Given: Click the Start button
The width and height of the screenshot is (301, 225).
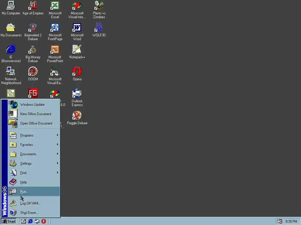Looking at the screenshot, I should [x=9, y=221].
